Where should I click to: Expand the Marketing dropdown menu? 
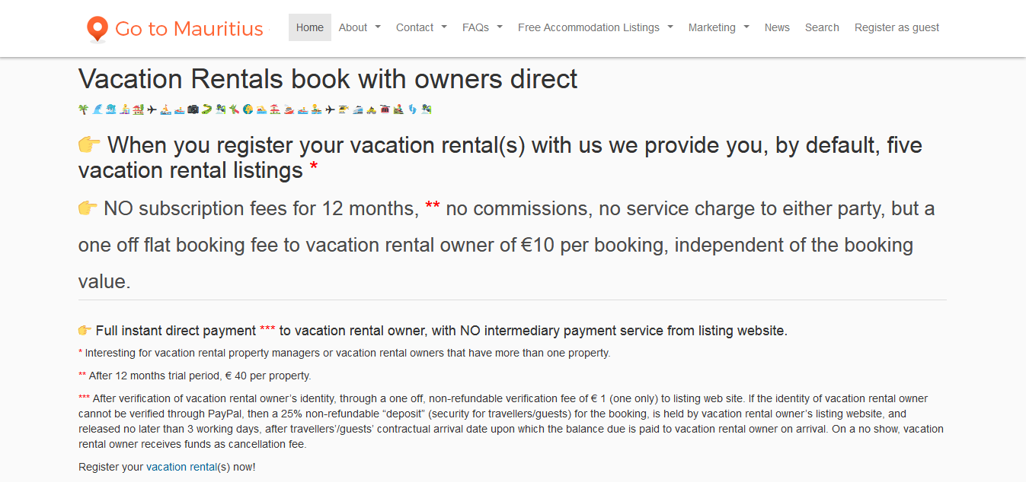pos(719,27)
